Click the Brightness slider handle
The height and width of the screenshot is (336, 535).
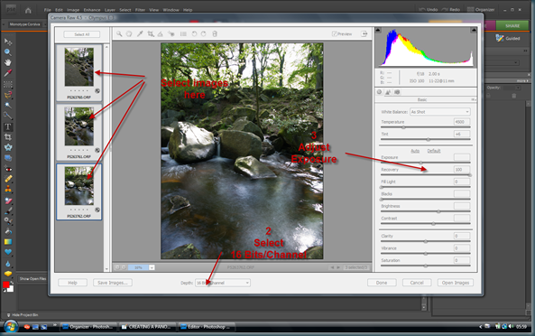pos(438,211)
